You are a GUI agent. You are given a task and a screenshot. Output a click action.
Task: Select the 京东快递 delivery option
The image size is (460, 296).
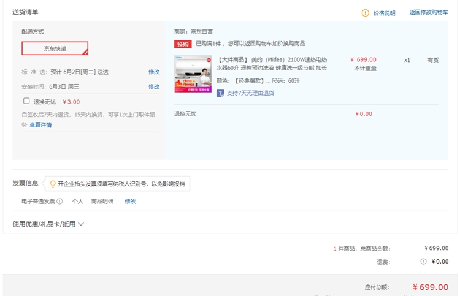point(55,48)
